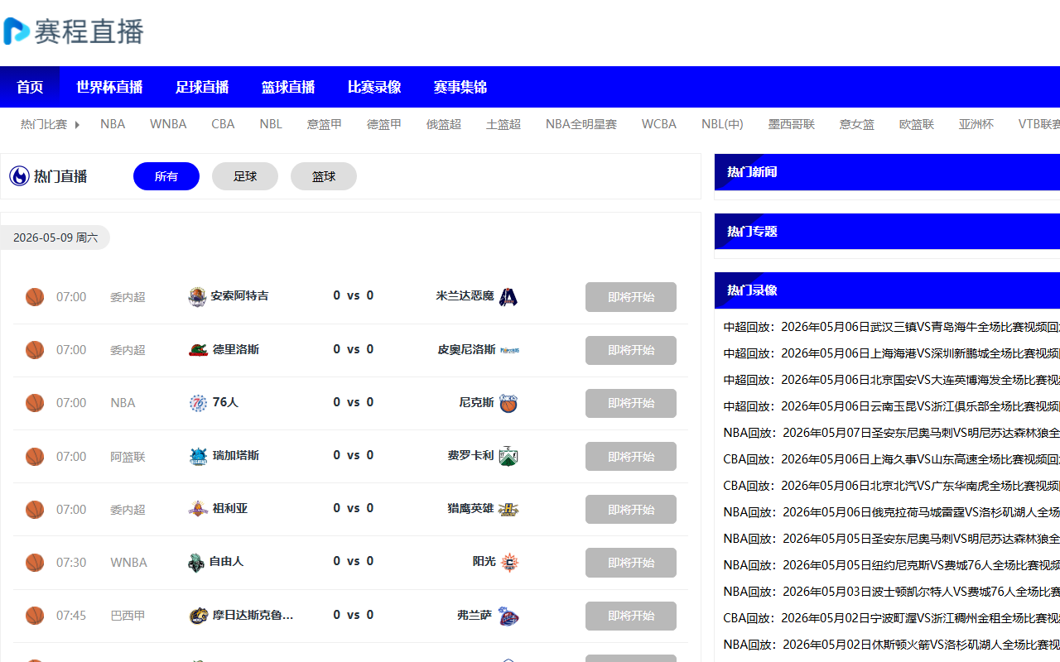The height and width of the screenshot is (662, 1060).
Task: Click the 76人 team logo
Action: (x=198, y=403)
